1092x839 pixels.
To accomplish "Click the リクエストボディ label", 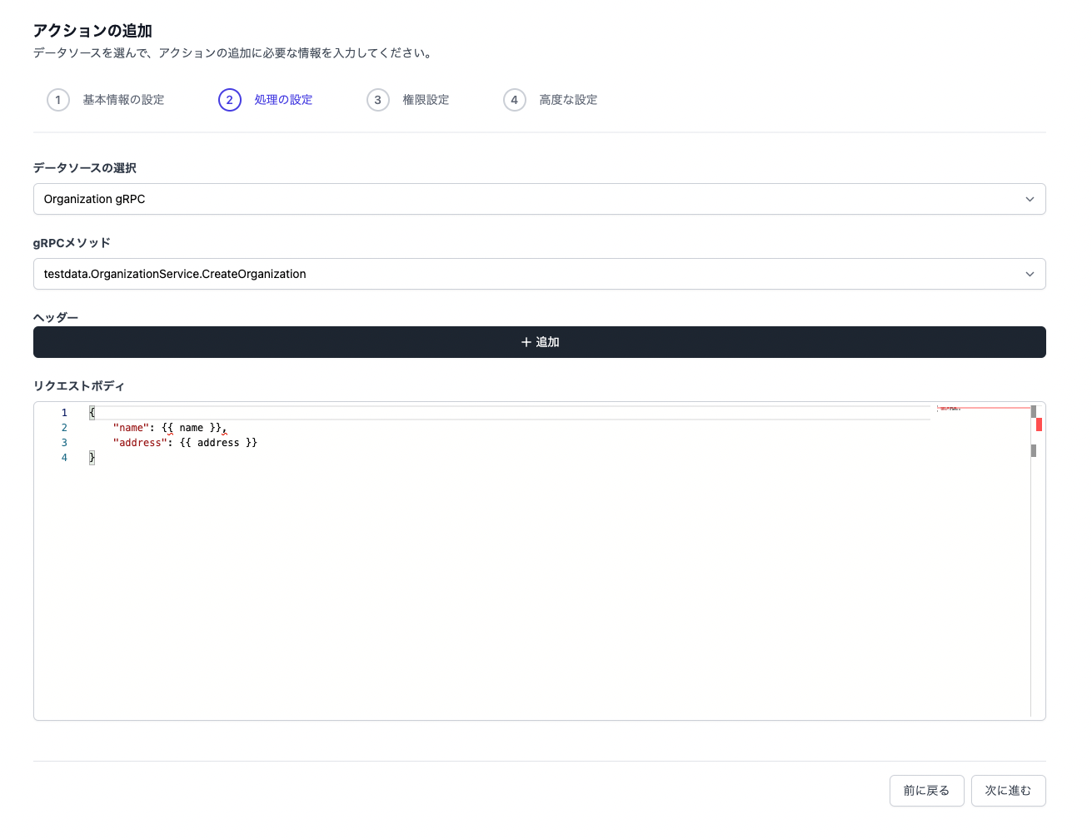I will 78,386.
